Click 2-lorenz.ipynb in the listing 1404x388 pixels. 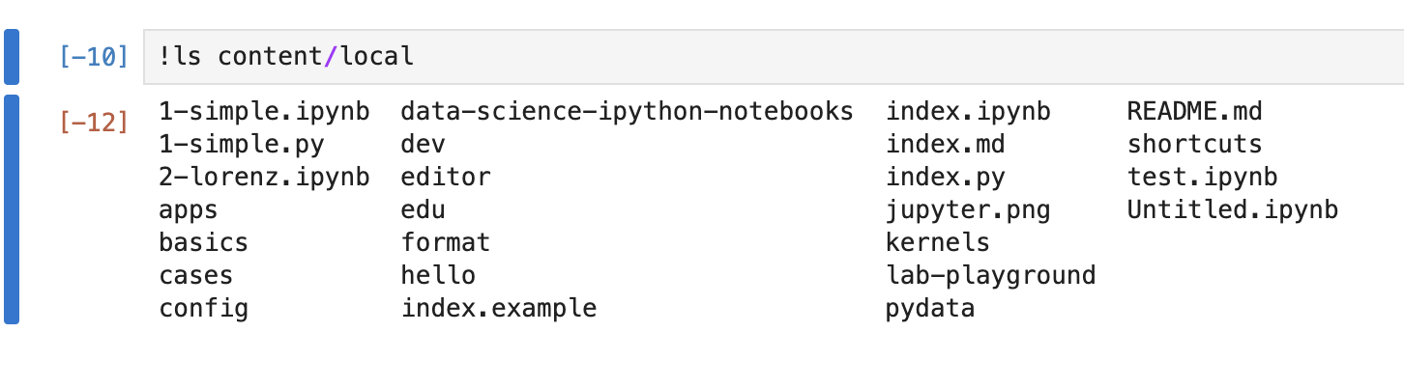264,178
